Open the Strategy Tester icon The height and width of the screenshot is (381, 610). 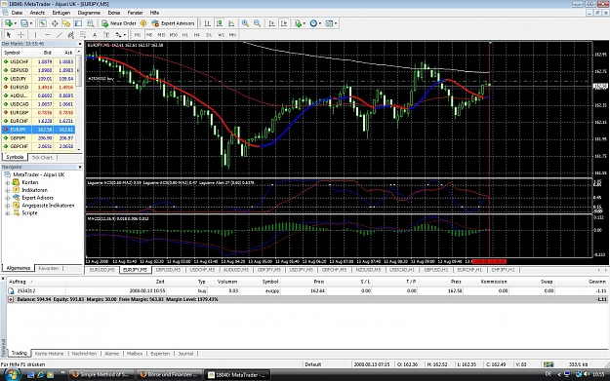click(x=91, y=23)
